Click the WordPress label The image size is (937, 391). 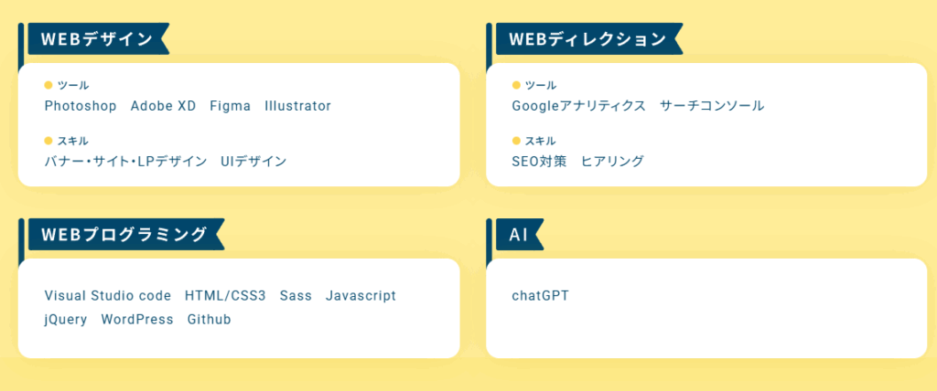click(137, 320)
